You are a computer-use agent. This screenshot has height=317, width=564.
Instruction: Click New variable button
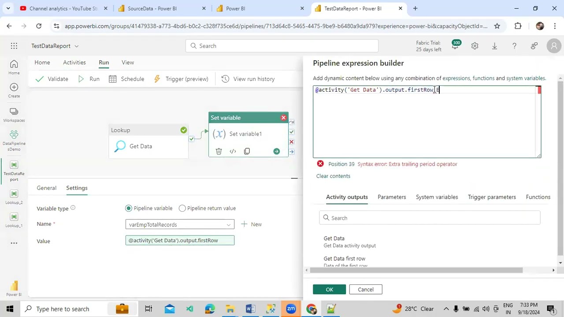pyautogui.click(x=251, y=225)
